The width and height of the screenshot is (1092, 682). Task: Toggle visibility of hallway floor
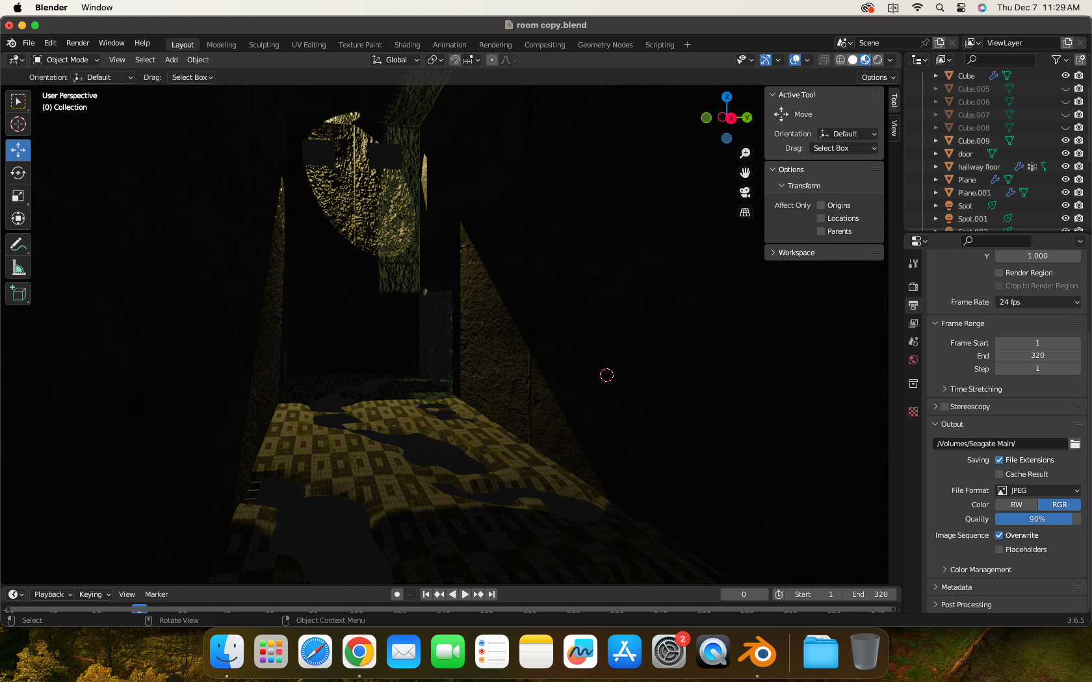[x=1065, y=166]
